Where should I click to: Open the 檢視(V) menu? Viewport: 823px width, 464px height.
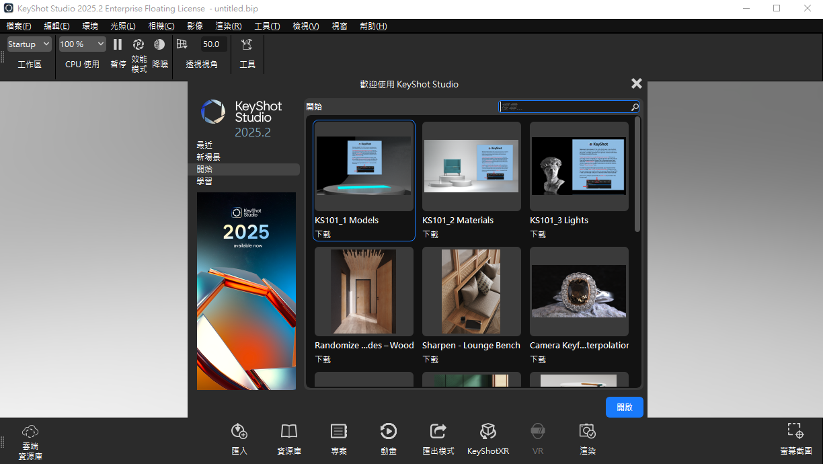click(306, 26)
